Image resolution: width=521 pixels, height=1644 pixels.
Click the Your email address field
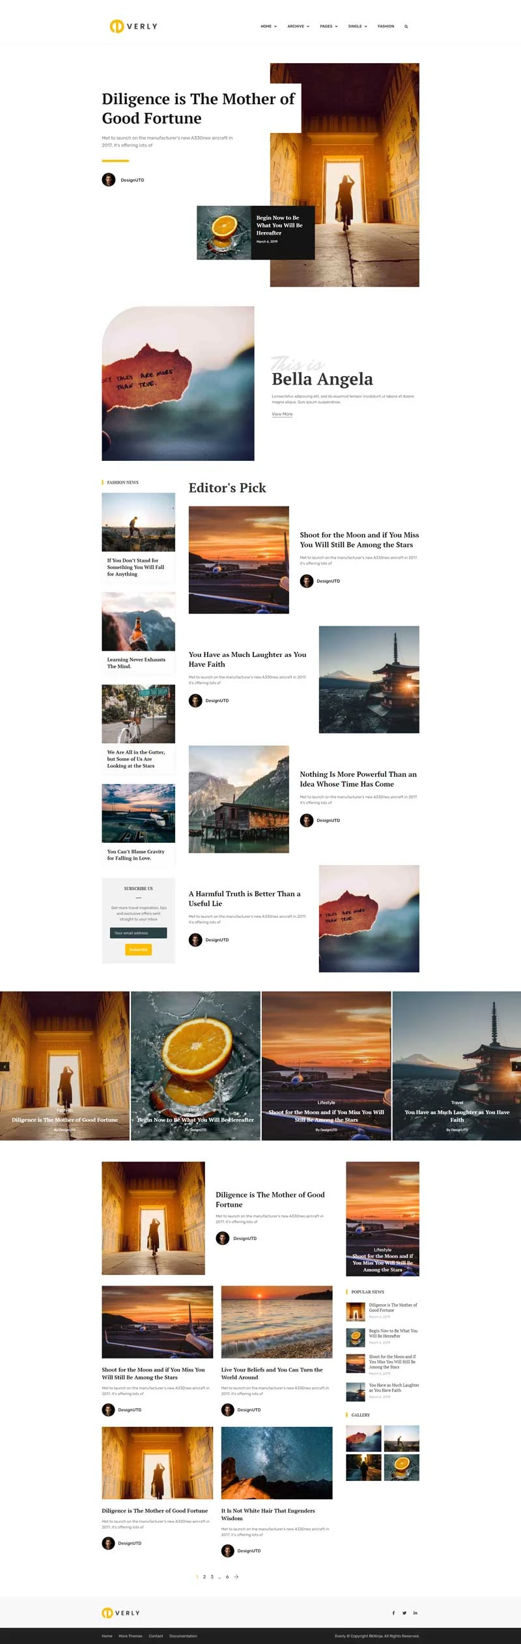(138, 933)
